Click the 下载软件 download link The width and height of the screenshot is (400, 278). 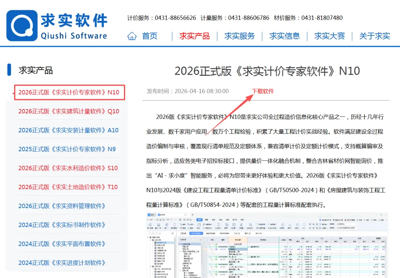263,91
